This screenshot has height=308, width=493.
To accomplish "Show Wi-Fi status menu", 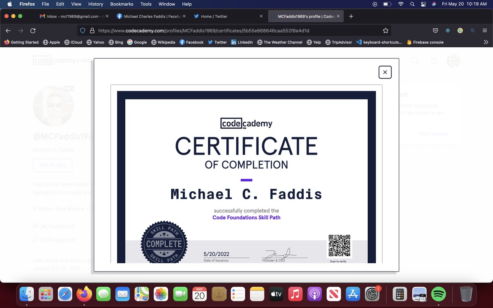I will click(401, 4).
